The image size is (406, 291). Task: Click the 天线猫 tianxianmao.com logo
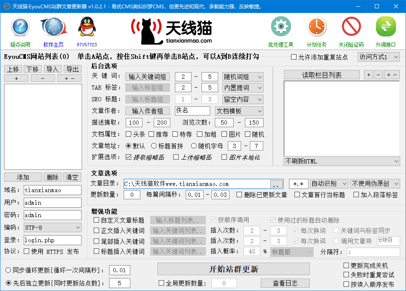tap(172, 31)
